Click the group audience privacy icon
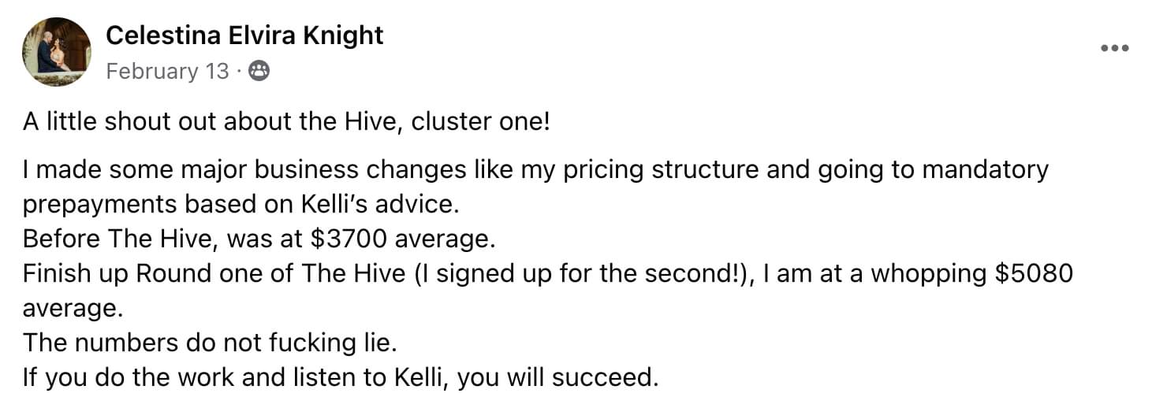The height and width of the screenshot is (408, 1167). pyautogui.click(x=259, y=72)
